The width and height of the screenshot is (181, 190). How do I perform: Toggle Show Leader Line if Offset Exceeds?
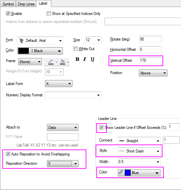(101, 127)
